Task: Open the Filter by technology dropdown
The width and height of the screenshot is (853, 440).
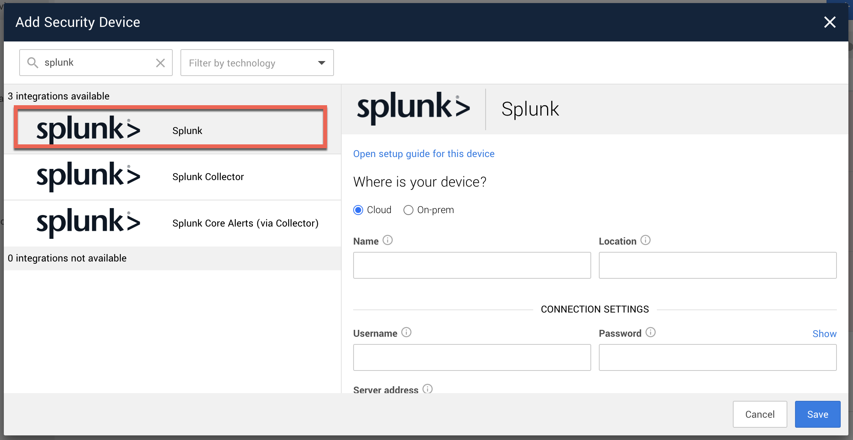Action: pos(257,63)
